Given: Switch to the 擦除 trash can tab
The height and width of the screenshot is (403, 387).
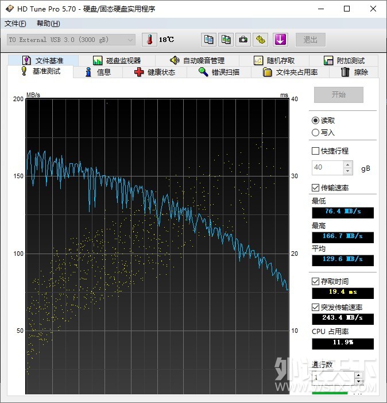Looking at the screenshot, I should [x=354, y=72].
